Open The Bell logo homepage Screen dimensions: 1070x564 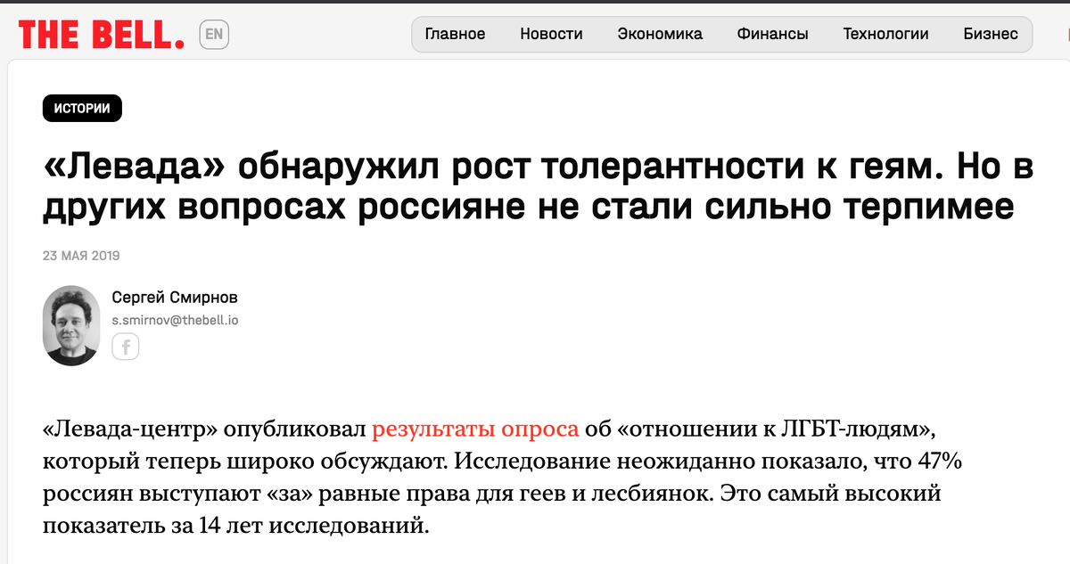coord(102,35)
